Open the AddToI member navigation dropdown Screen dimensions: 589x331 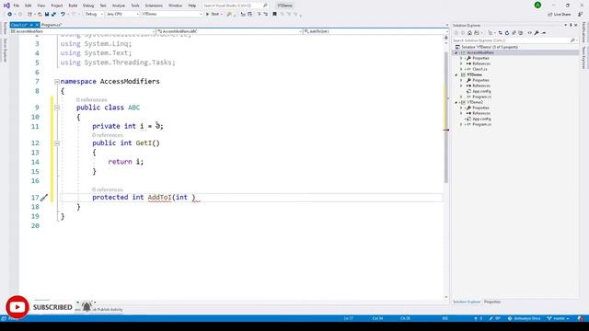(375, 31)
